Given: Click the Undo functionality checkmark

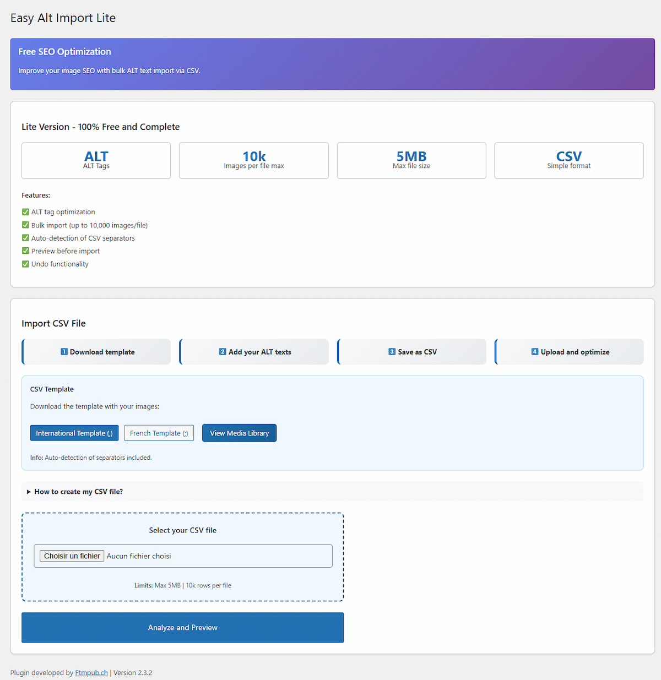Looking at the screenshot, I should point(25,264).
